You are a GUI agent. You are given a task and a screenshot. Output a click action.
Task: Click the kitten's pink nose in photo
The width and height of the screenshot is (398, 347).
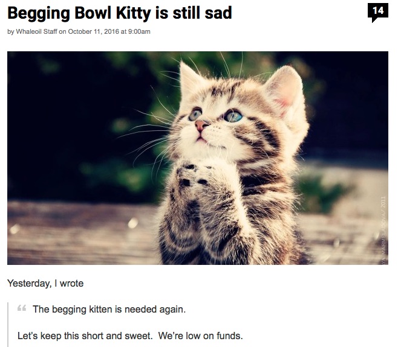[x=201, y=125]
